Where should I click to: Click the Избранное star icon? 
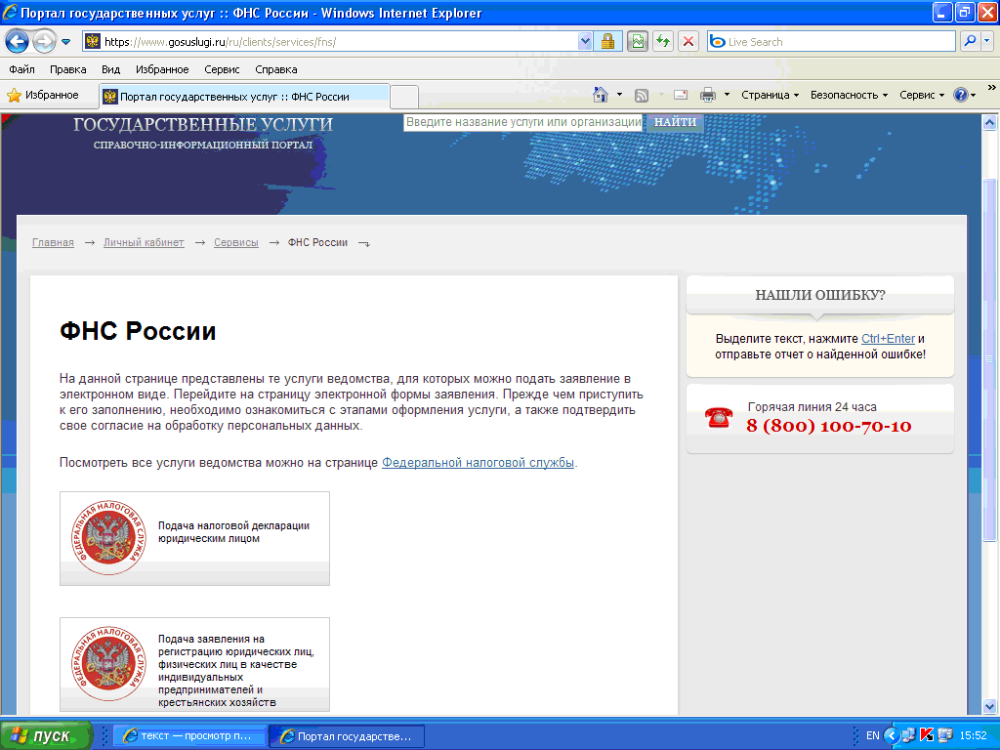17,94
